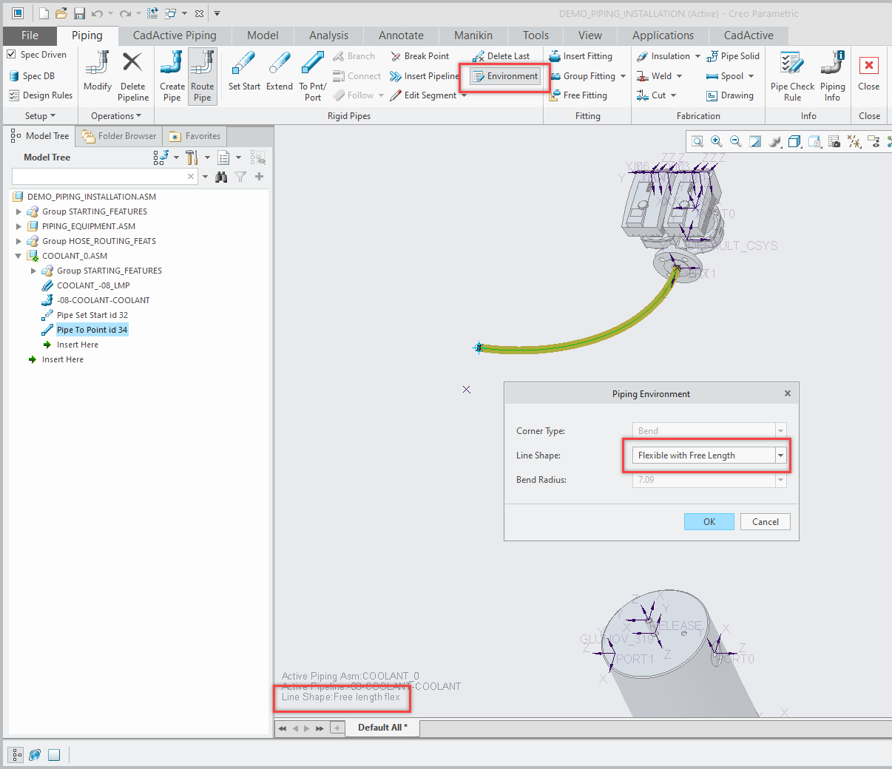
Task: Select the Create Pipe tool
Action: pyautogui.click(x=172, y=77)
